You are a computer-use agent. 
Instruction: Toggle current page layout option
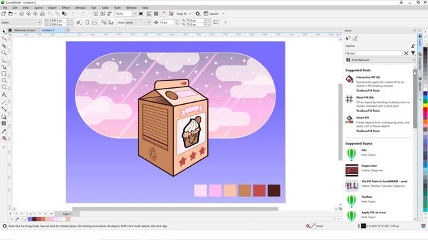[111, 23]
